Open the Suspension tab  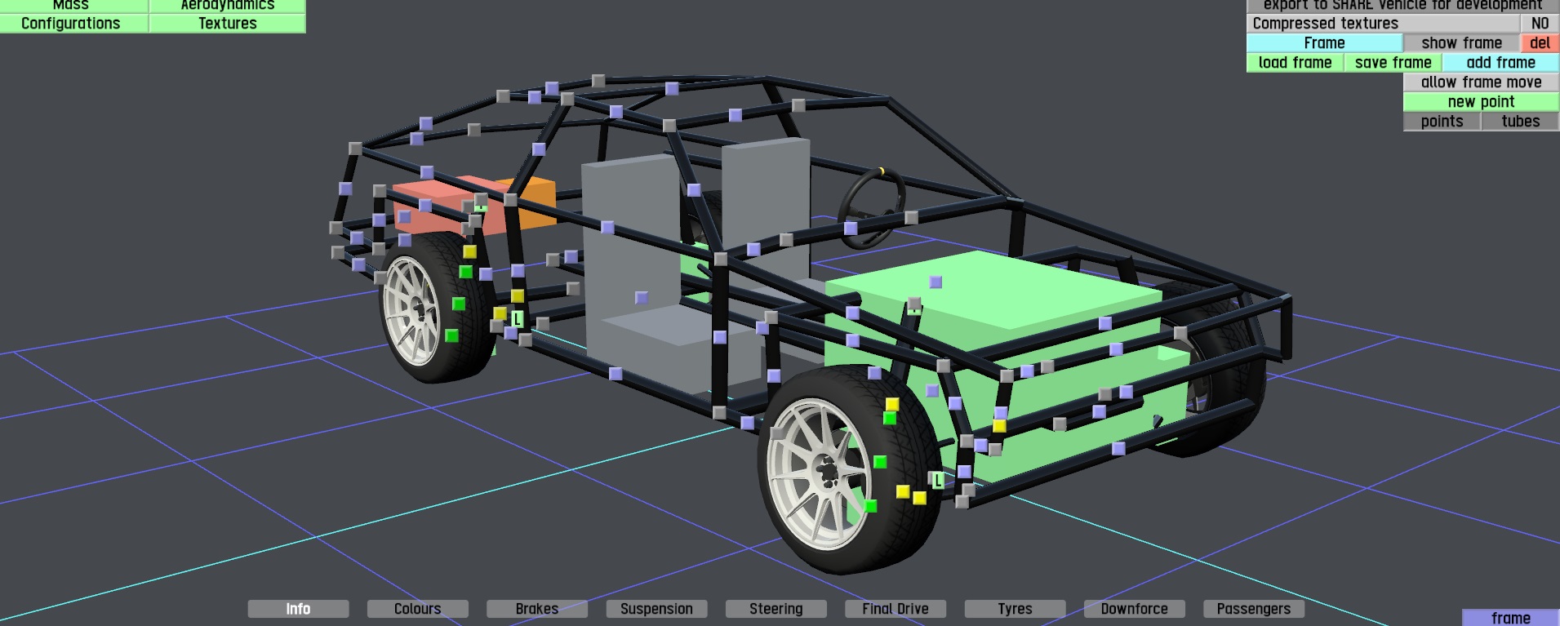click(656, 609)
